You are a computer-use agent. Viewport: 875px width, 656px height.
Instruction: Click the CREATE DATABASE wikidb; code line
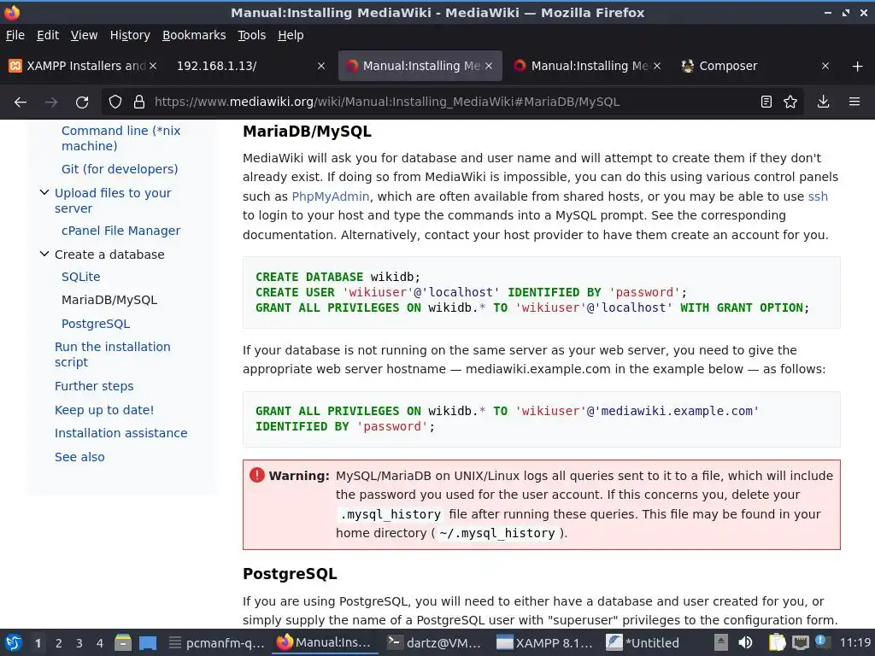tap(338, 277)
